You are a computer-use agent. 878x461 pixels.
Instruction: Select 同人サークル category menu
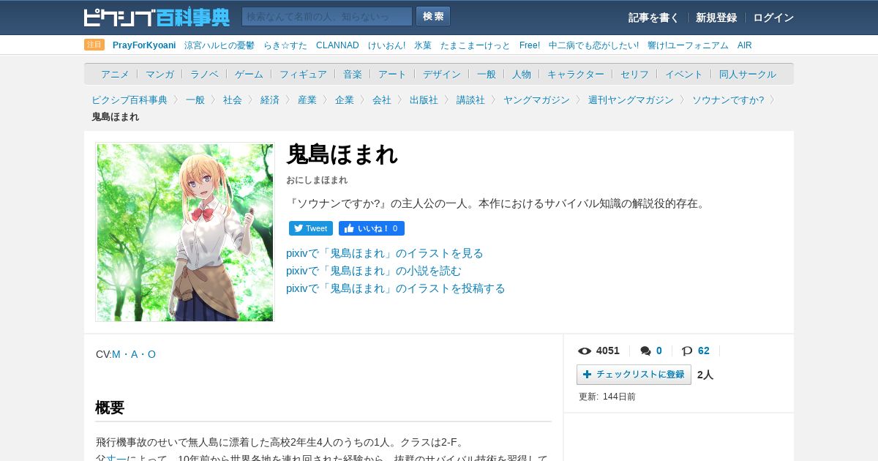click(x=748, y=74)
